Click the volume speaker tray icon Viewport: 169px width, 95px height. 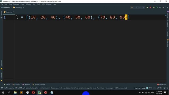click(x=149, y=93)
